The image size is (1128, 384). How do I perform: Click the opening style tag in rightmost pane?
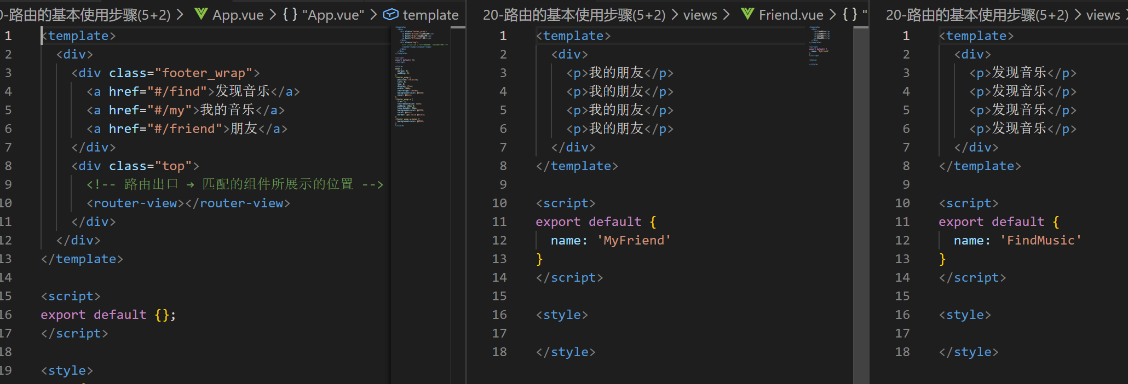(x=965, y=315)
